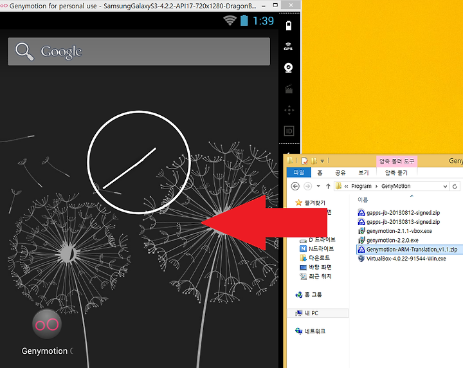Tap the magnifier icon in Google search bar

[24, 51]
